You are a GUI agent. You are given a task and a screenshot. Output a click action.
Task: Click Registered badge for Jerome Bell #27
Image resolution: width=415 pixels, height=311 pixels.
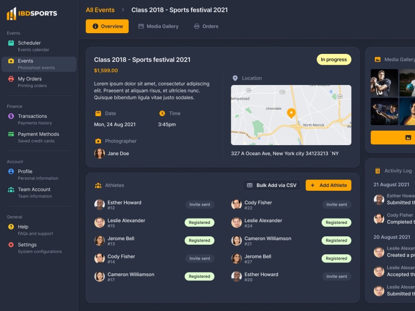pyautogui.click(x=337, y=258)
